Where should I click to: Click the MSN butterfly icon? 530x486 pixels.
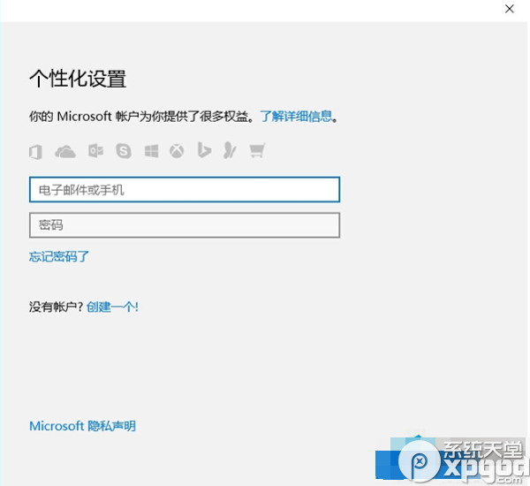click(x=230, y=150)
